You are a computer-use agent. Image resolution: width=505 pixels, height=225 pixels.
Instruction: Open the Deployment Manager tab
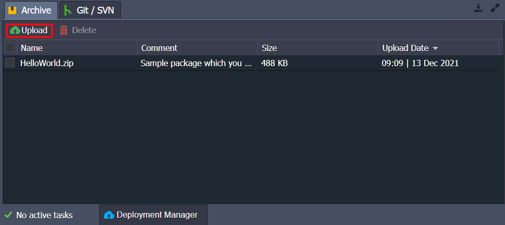[153, 215]
